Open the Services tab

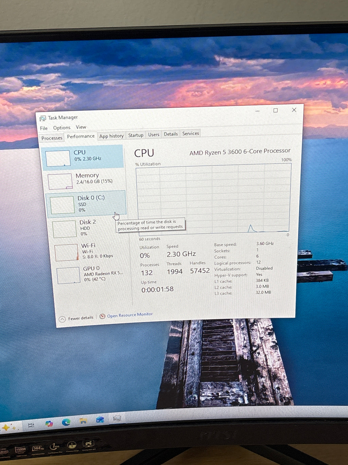coord(190,134)
